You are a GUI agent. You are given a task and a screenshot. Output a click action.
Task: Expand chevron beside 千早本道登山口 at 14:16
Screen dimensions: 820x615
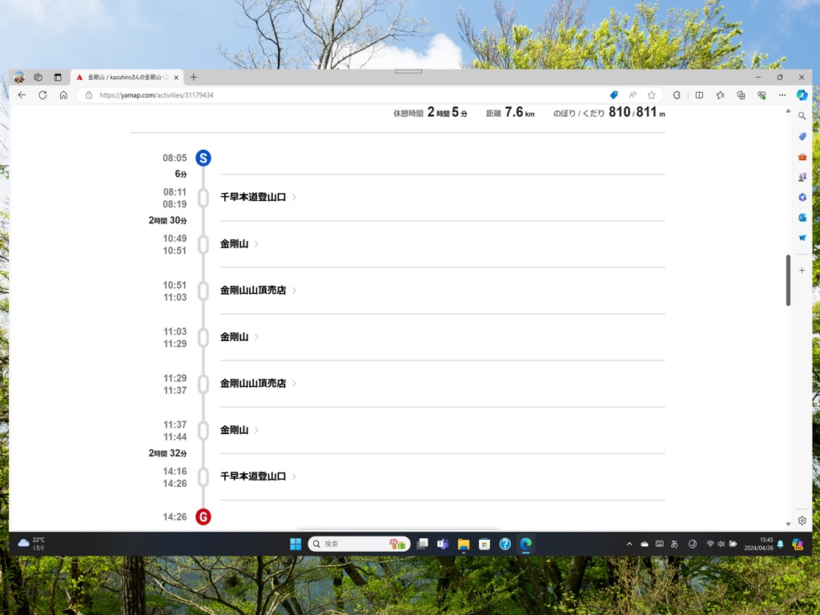pyautogui.click(x=294, y=476)
